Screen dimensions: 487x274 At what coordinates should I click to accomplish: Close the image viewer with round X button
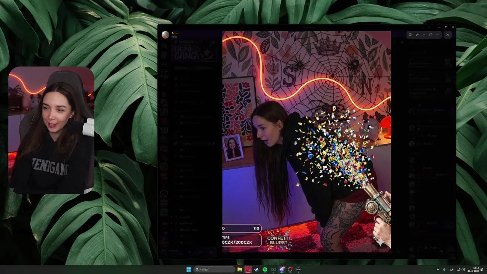tap(447, 35)
